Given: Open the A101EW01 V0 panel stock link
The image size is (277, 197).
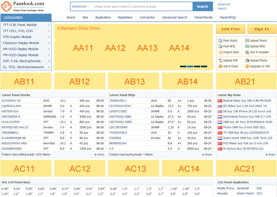Looking at the screenshot, I should coord(11,101).
